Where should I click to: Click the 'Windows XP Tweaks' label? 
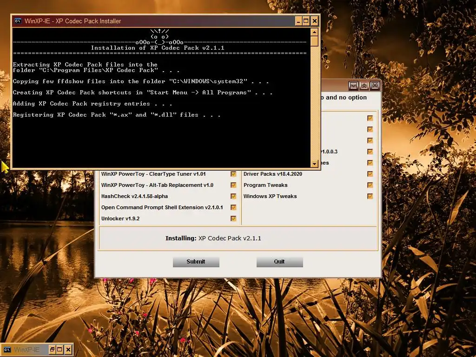click(270, 197)
